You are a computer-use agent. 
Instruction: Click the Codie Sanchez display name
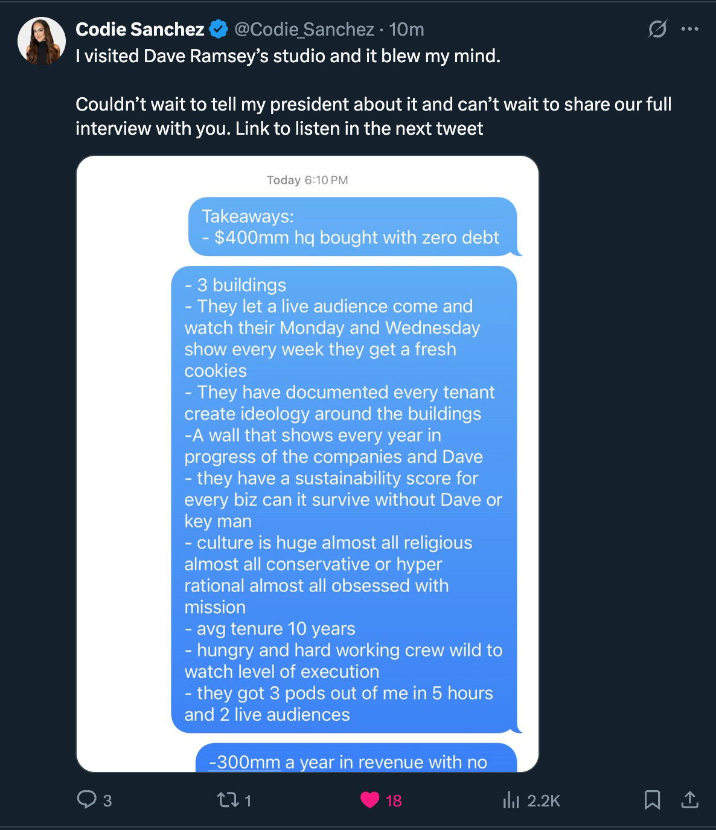click(140, 29)
